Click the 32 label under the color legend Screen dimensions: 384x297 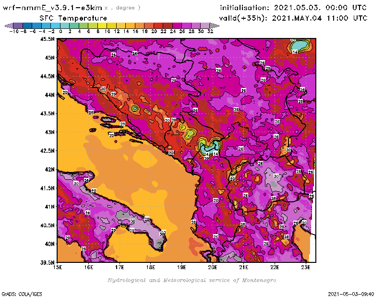(210, 31)
